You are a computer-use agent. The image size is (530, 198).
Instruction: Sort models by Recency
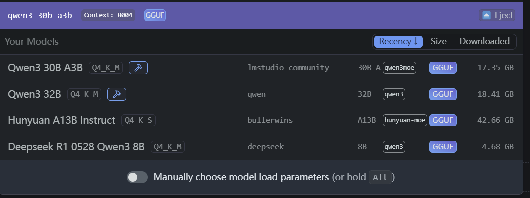tap(398, 42)
